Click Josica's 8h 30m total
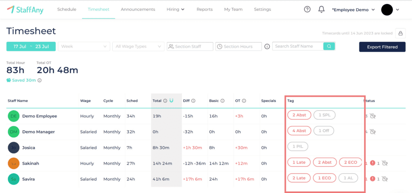Image resolution: width=412 pixels, height=193 pixels. 162,148
